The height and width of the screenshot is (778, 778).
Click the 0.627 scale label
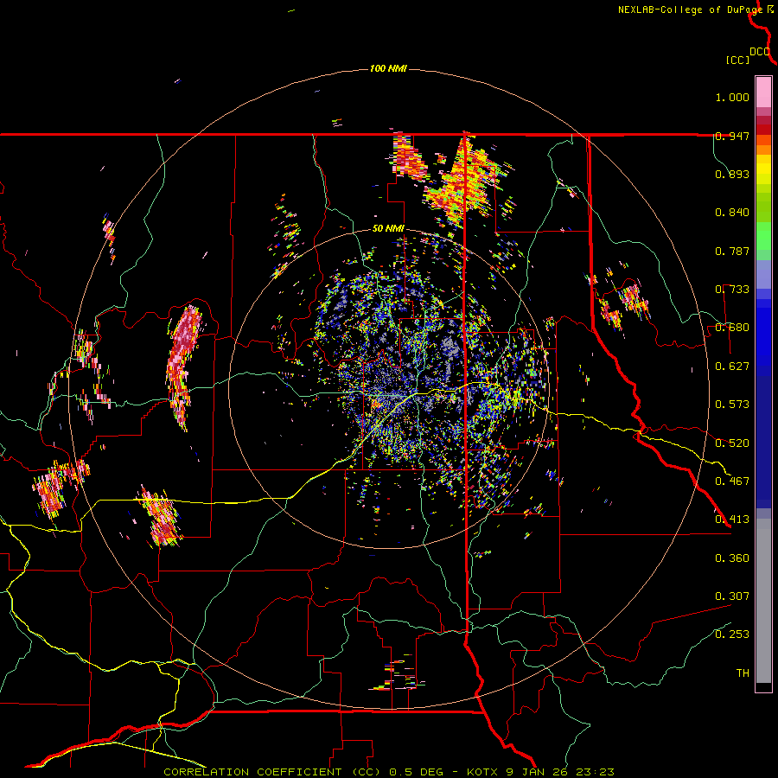coord(732,367)
